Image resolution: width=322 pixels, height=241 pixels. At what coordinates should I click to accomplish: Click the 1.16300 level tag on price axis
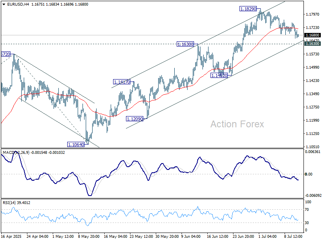coord(313,44)
